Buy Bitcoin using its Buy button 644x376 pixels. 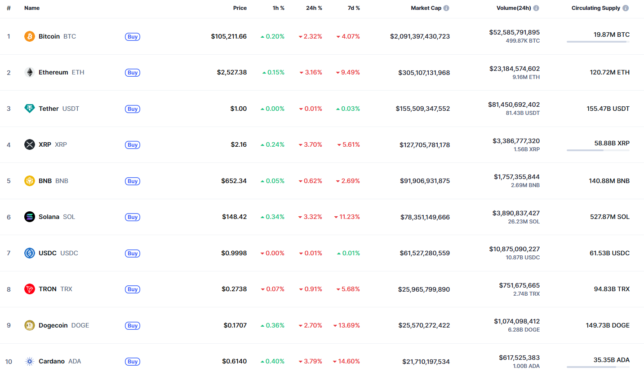[x=133, y=37]
